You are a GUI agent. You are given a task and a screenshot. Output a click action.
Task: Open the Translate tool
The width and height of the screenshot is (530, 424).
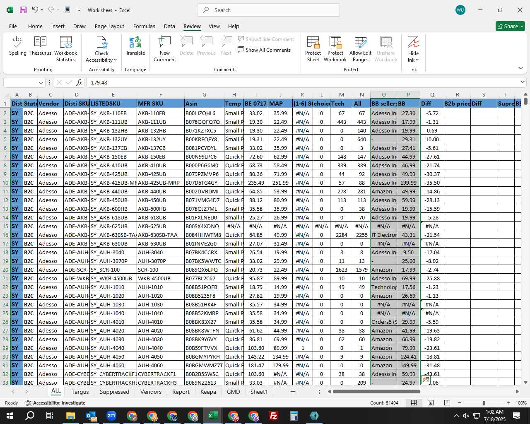pyautogui.click(x=135, y=46)
